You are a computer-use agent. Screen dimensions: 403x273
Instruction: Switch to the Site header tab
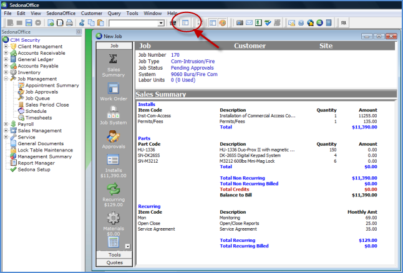[326, 45]
